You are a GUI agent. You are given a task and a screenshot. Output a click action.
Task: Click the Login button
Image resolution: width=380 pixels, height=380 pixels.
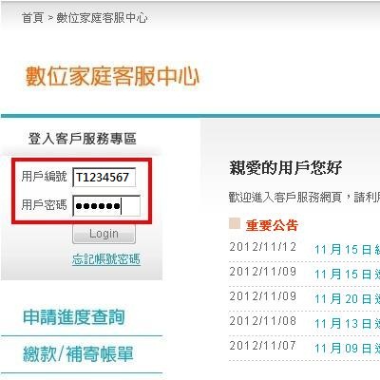click(104, 234)
